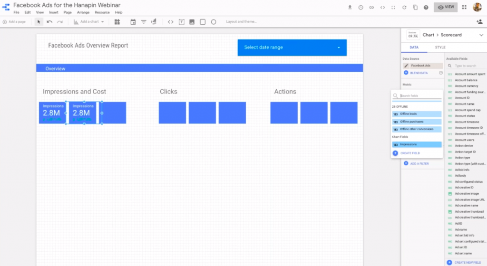487x266 pixels.
Task: Open the Google apps grid
Action: click(464, 7)
